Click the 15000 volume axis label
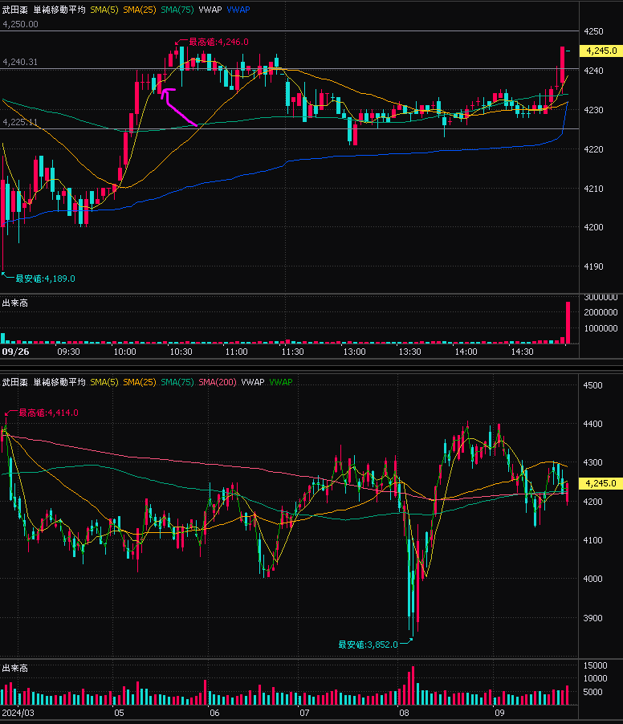The image size is (623, 724). [596, 665]
